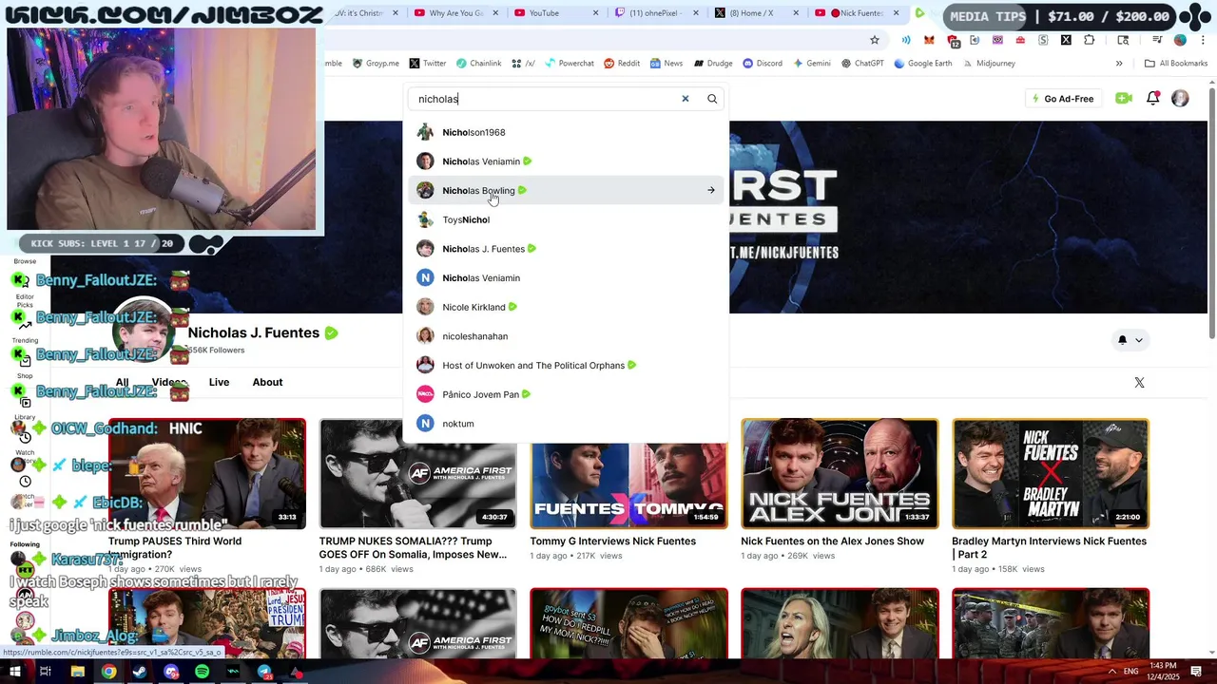
Task: Open the About tab on channel page
Action: tap(267, 382)
